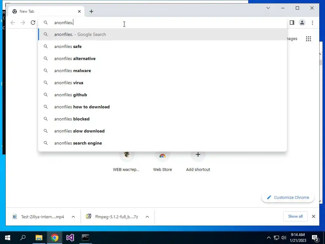Click the Images link in page header

click(x=292, y=39)
